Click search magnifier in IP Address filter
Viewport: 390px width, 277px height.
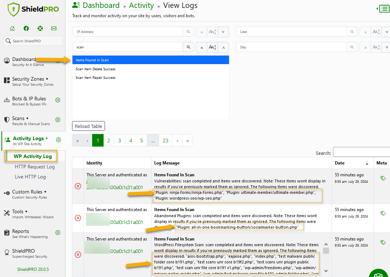188,32
